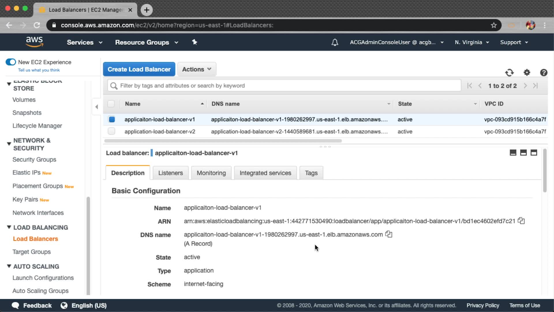The height and width of the screenshot is (312, 554).
Task: Uncheck the applicaiton-load-balancer-v1 row checkbox
Action: point(112,119)
